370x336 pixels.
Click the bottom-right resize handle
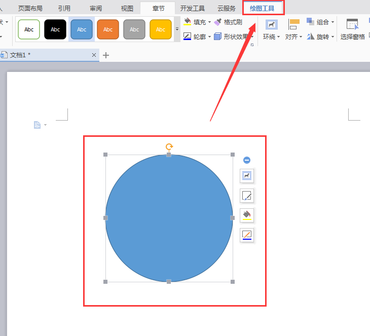[x=233, y=282]
